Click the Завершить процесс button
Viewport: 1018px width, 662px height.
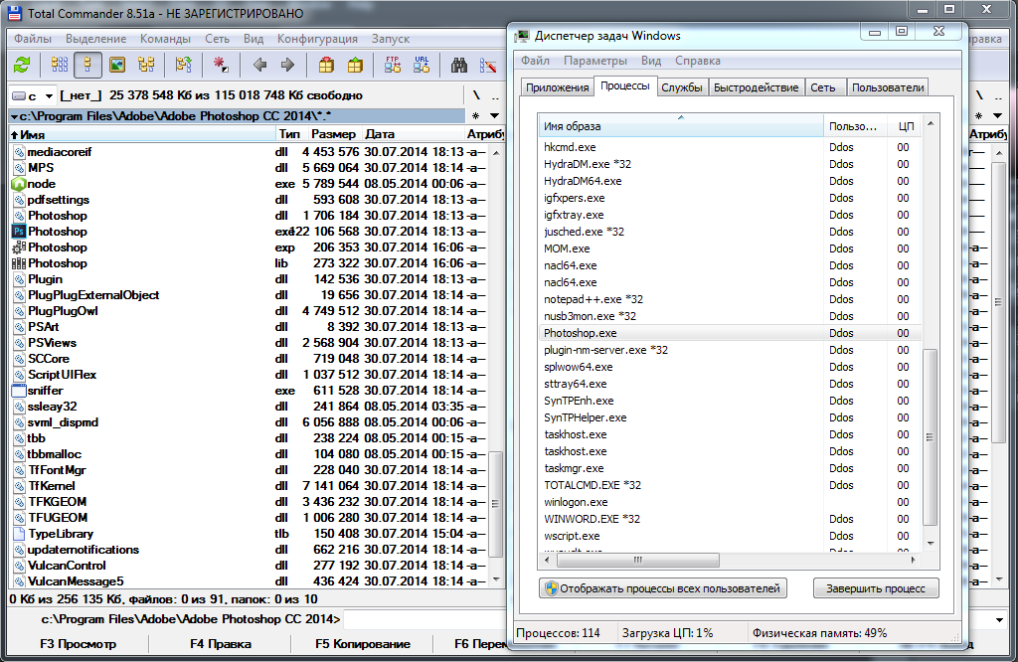coord(876,588)
